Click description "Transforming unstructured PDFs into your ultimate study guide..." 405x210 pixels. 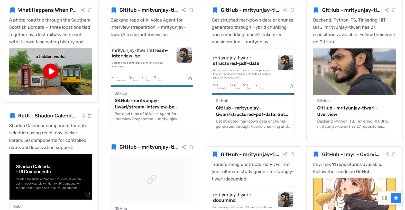pos(253,172)
